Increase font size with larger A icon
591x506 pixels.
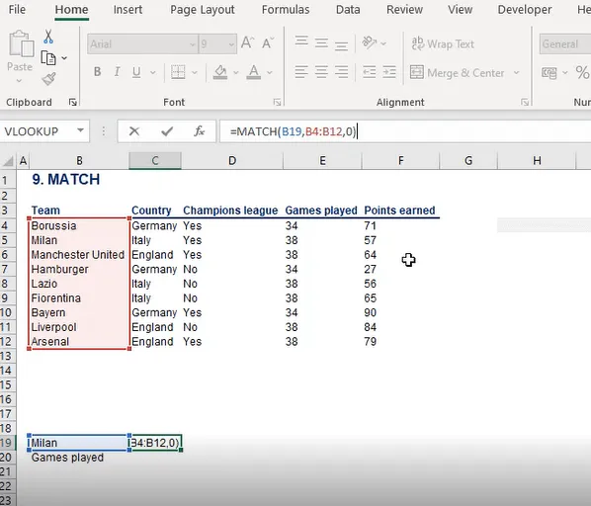pos(248,42)
